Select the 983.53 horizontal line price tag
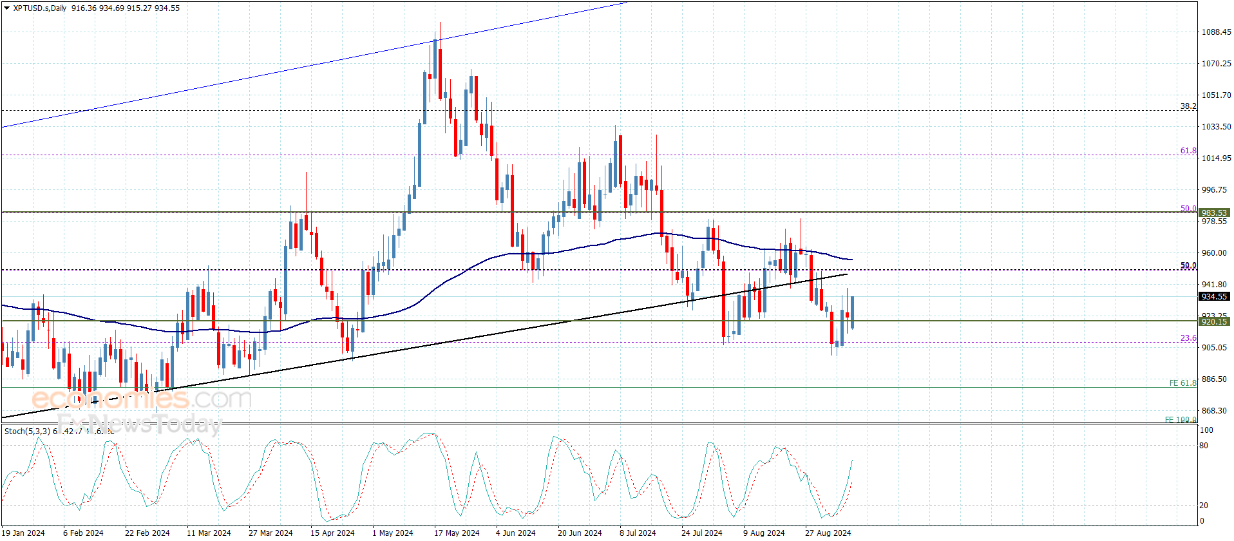This screenshot has width=1234, height=541. coord(1213,213)
